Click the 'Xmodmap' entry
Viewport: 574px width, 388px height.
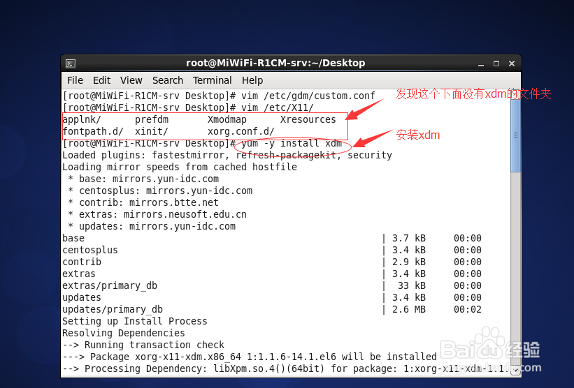pos(227,119)
